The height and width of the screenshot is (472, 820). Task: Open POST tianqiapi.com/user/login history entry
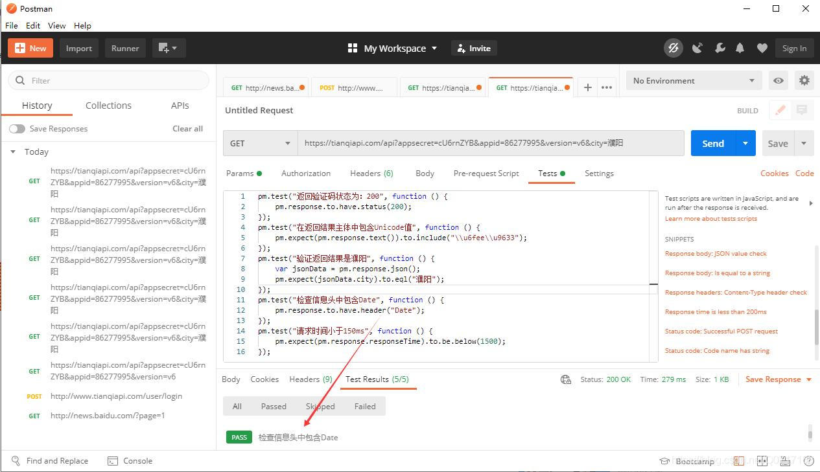coord(116,396)
